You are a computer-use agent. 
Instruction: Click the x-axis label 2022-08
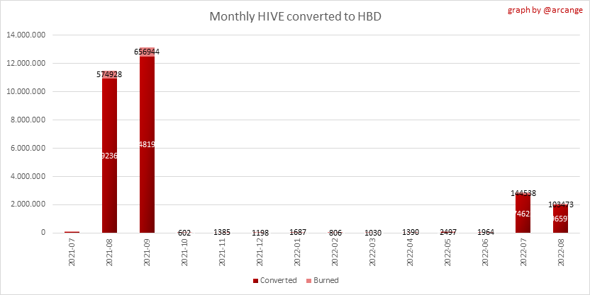[561, 253]
